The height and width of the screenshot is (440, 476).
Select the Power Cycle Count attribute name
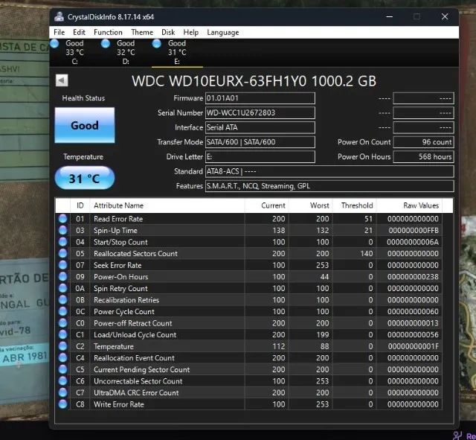(124, 311)
